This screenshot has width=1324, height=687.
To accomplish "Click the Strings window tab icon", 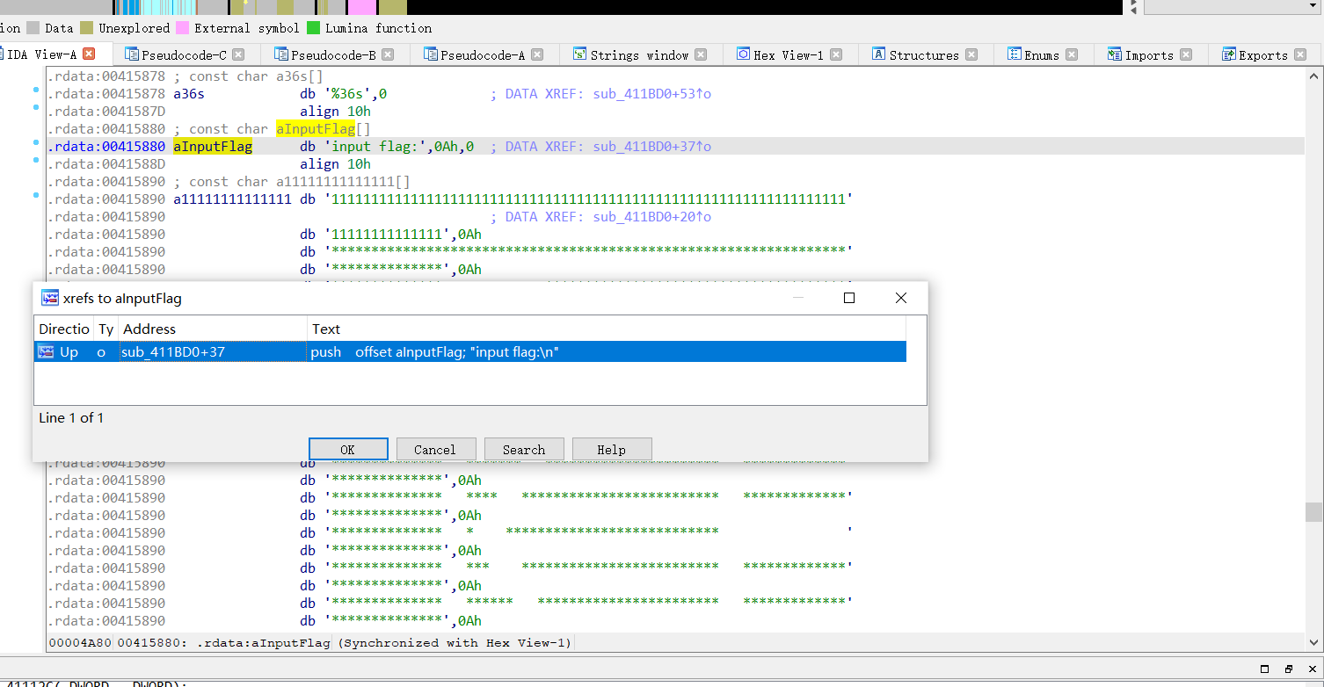I will 579,54.
